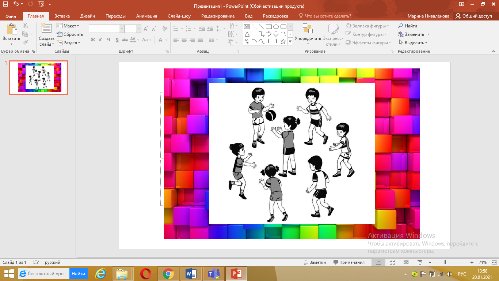The image size is (499, 281).
Task: Select the rectangle shape in gallery
Action: coord(268,26)
